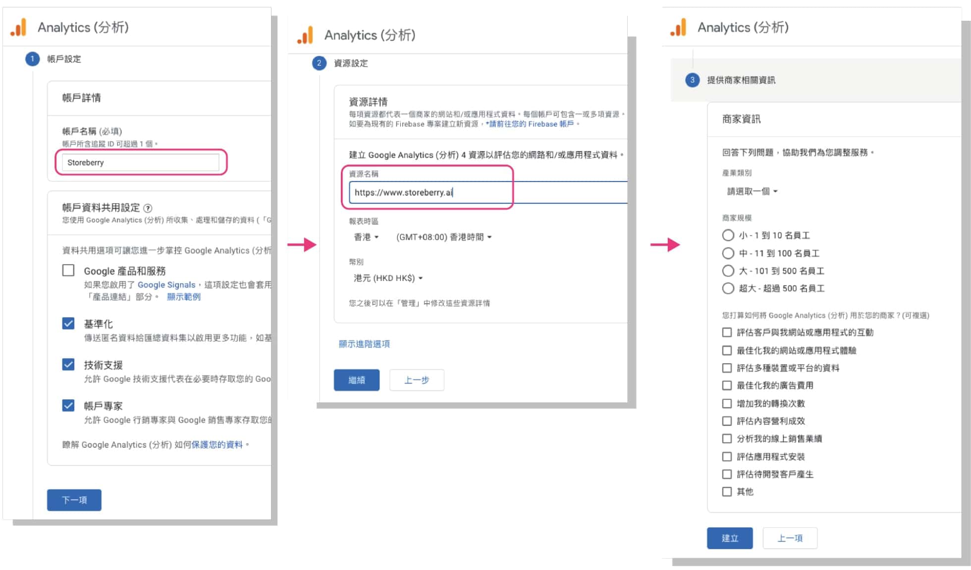The width and height of the screenshot is (971, 570).
Task: Check 增加我的轉換次數 option
Action: pyautogui.click(x=727, y=404)
